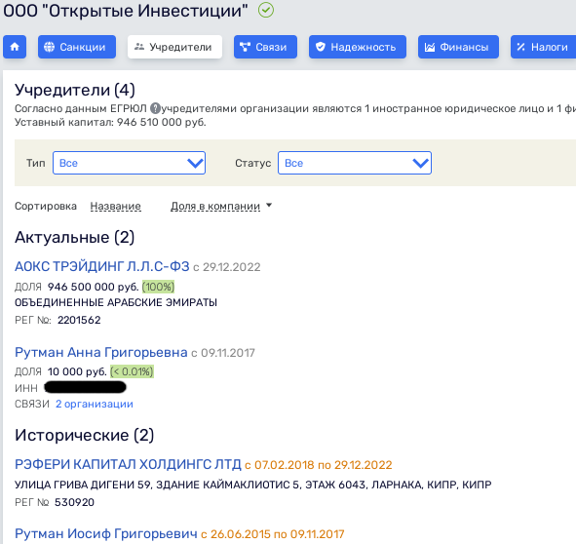Click the 946 500 000 руб. share value
Viewport: 576px width, 544px height.
pos(94,287)
